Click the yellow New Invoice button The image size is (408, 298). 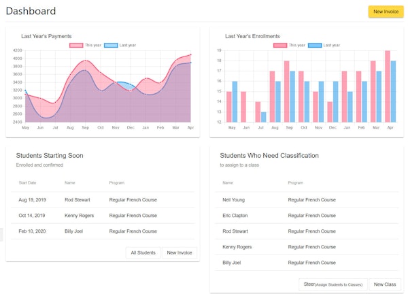point(386,12)
